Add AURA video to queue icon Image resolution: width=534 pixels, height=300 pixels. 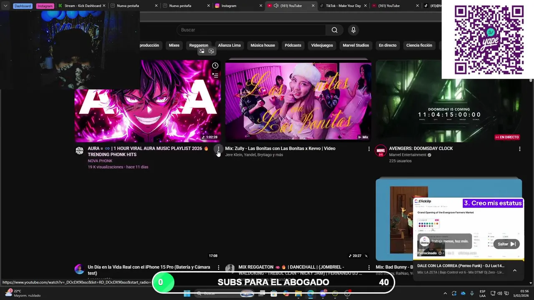(x=215, y=75)
